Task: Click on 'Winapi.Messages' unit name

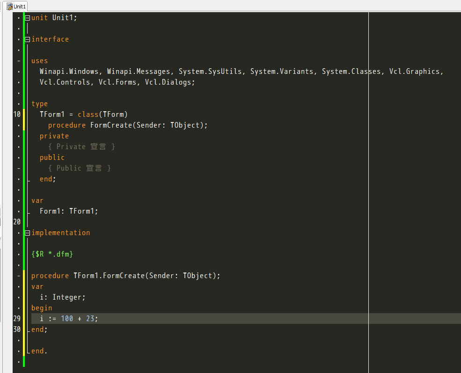Action: tap(139, 72)
